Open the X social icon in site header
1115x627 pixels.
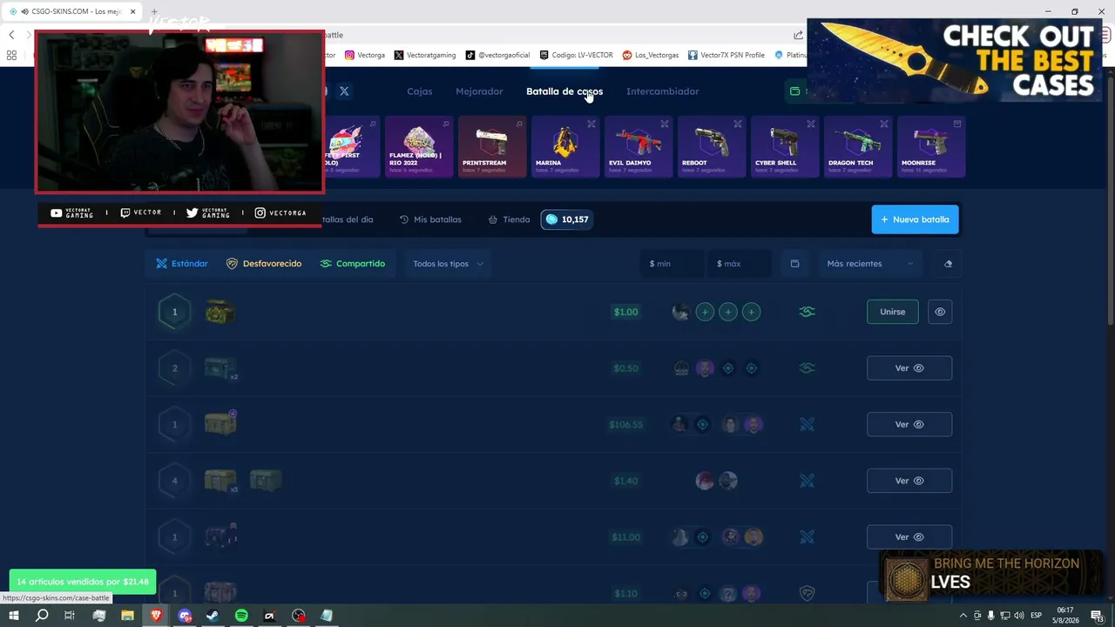[x=344, y=91]
